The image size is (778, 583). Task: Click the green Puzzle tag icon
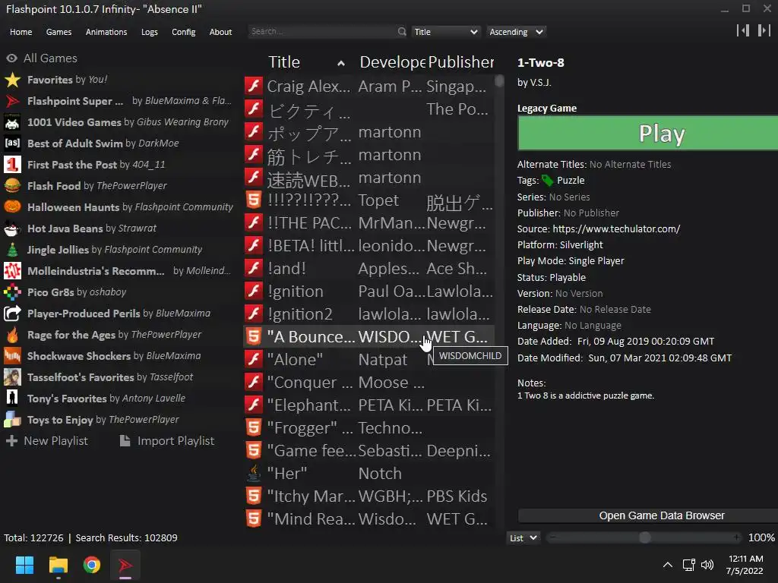548,181
